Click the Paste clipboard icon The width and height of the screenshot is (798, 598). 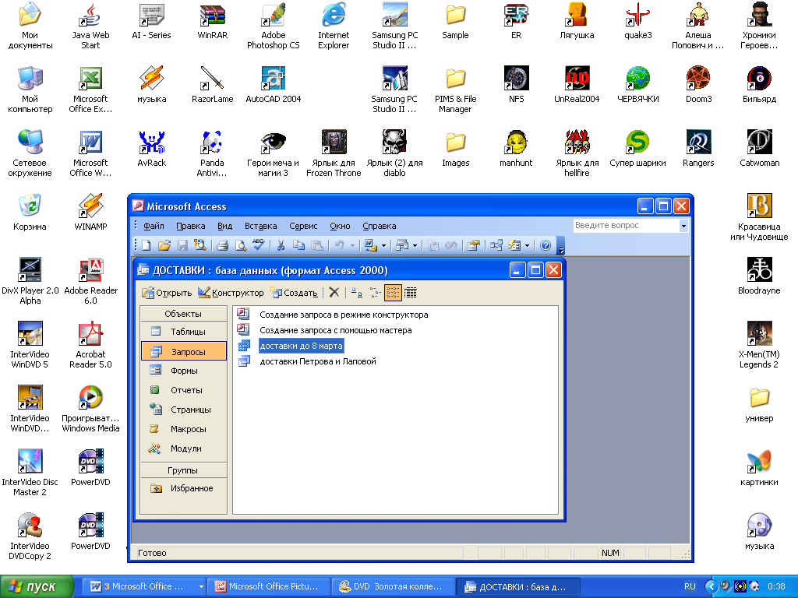pos(316,245)
